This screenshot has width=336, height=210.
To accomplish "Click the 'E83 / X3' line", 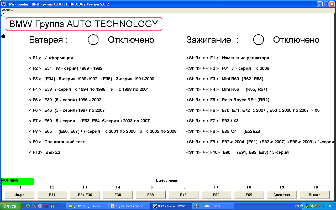I will click(x=212, y=121).
